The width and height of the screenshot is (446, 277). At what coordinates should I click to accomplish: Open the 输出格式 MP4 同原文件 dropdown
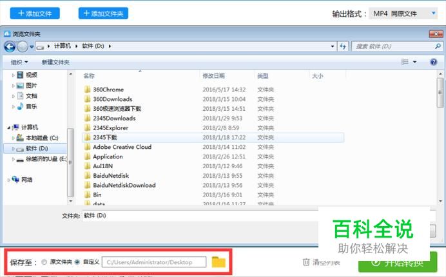coord(403,14)
